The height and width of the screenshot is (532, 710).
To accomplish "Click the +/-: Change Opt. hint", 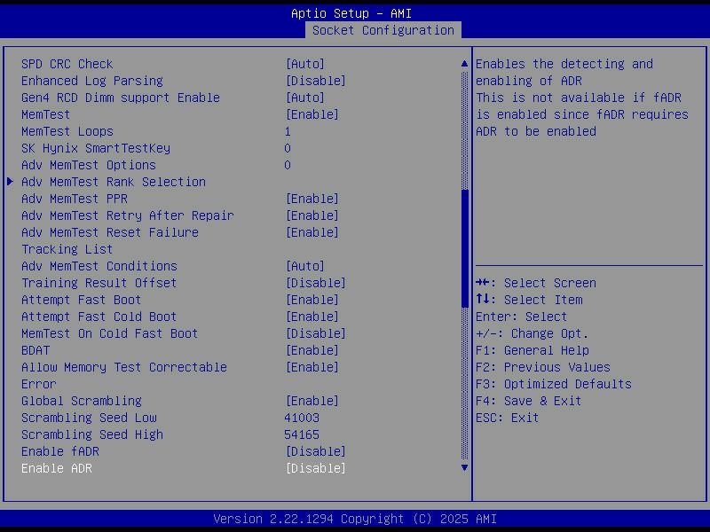I will coord(532,333).
